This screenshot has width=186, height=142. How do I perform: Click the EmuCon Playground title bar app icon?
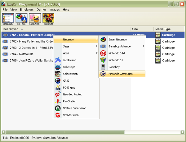click(3, 4)
